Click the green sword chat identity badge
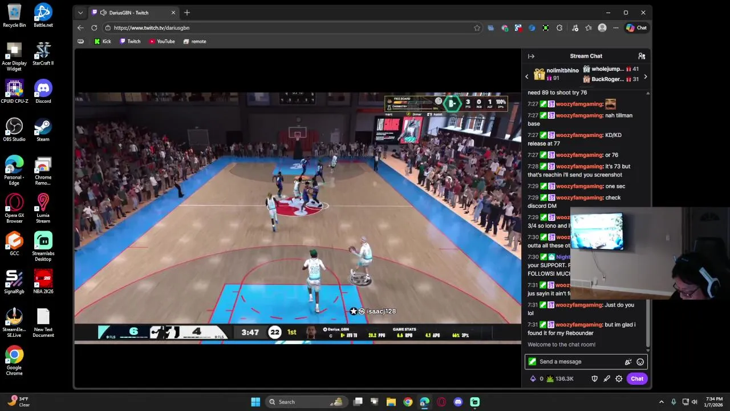The width and height of the screenshot is (730, 411). click(533, 361)
